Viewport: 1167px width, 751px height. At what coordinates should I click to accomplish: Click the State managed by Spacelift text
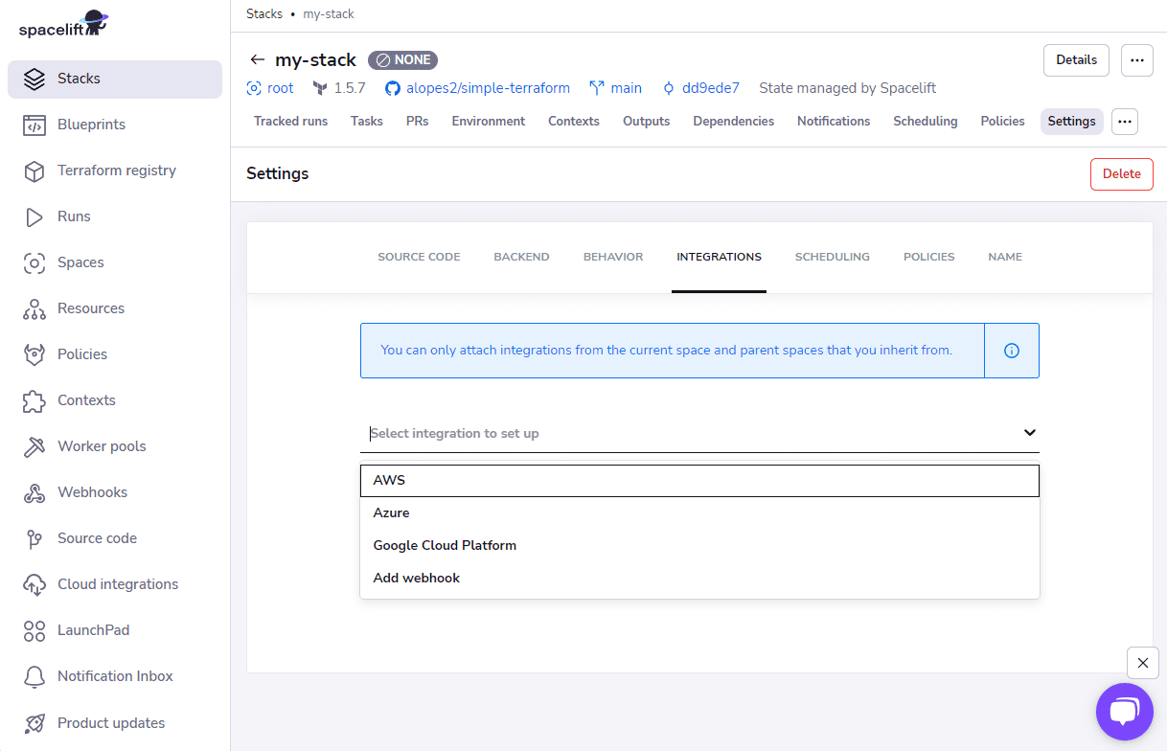click(848, 88)
